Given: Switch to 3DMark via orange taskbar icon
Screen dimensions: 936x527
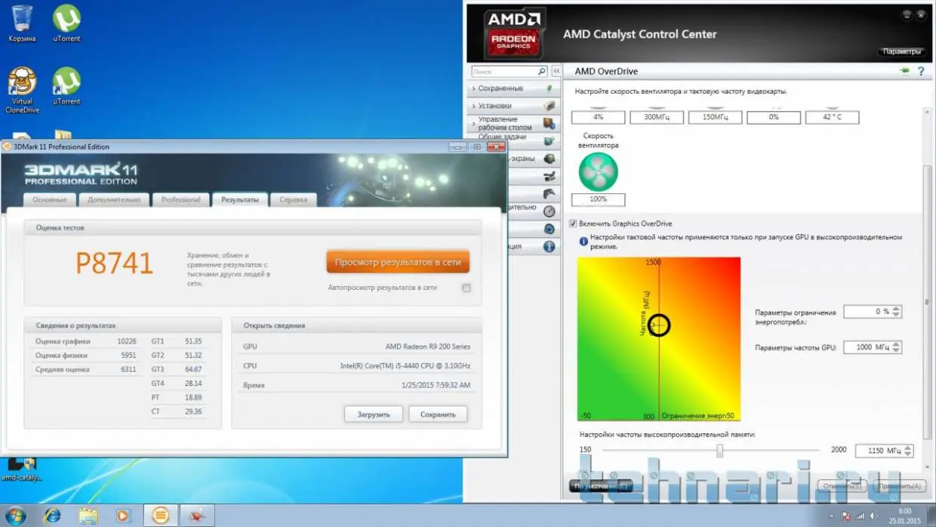Looking at the screenshot, I should point(160,516).
